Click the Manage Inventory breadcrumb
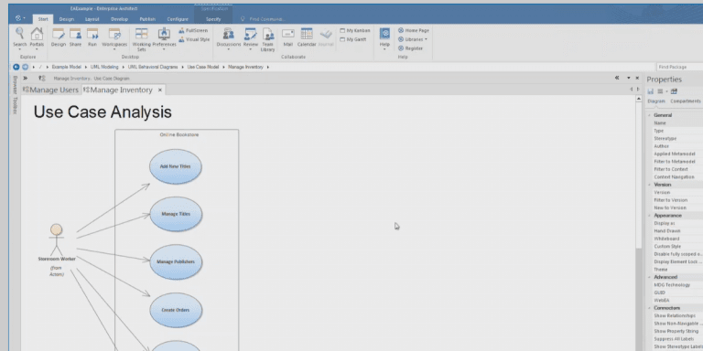 pos(245,67)
